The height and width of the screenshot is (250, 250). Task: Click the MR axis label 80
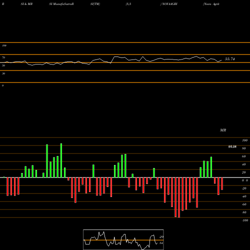[x=244, y=148]
